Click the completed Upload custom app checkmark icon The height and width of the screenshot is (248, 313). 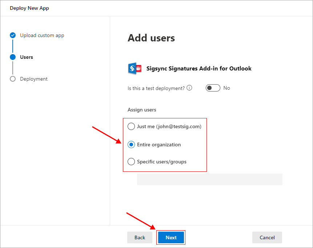(x=12, y=35)
